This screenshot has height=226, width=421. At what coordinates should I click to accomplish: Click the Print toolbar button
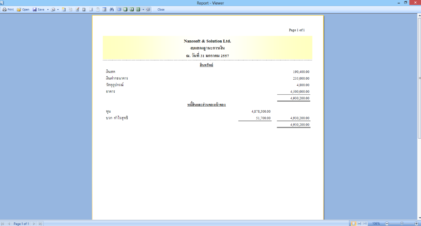pos(8,9)
